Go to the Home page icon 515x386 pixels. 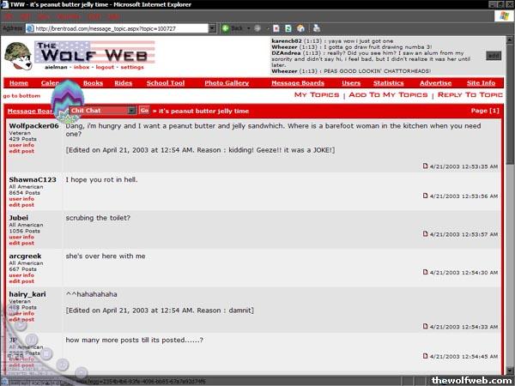301,28
